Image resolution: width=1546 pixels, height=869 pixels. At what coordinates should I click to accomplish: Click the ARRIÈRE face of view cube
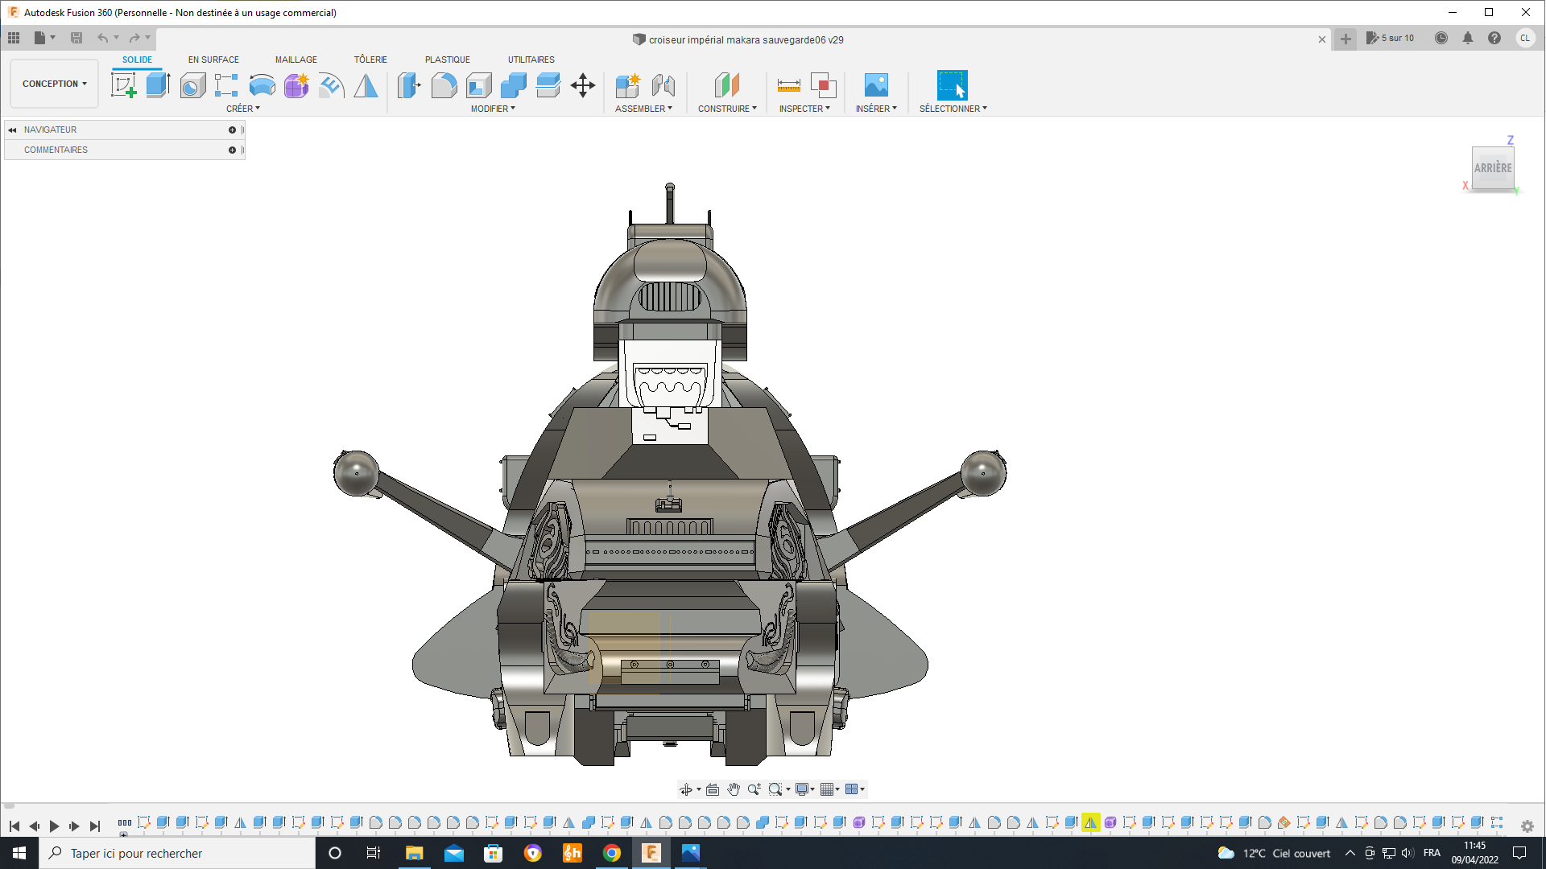click(1492, 168)
